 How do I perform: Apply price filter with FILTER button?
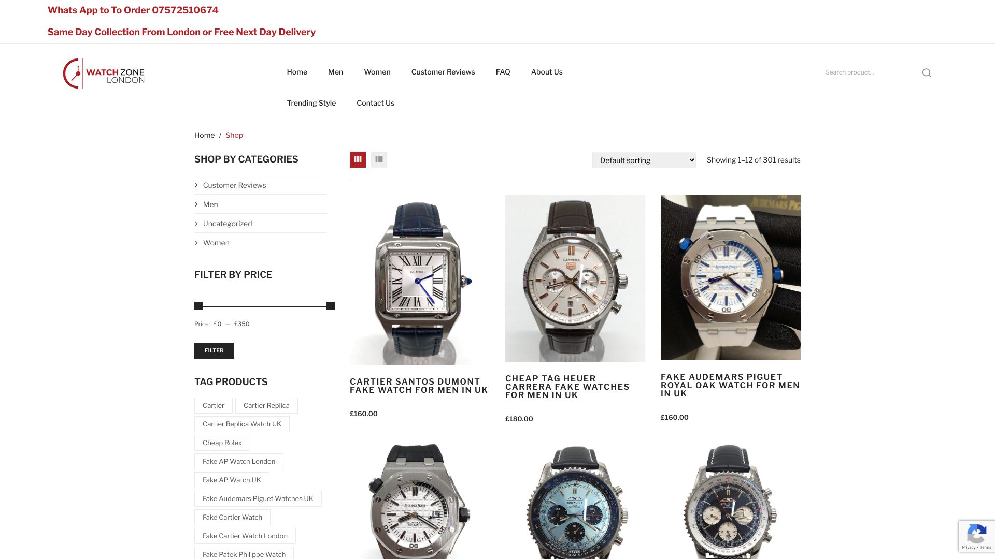[x=214, y=351]
